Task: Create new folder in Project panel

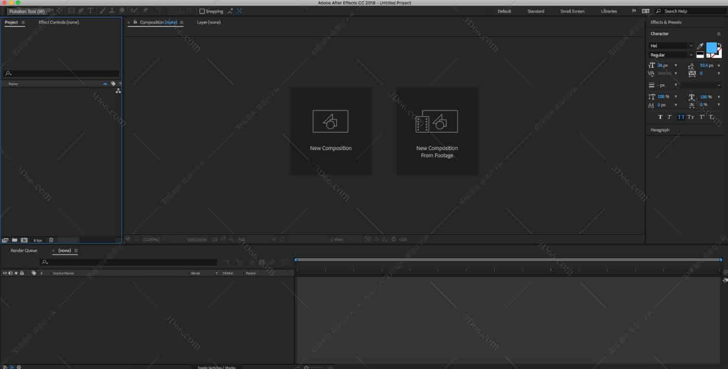Action: [14, 240]
